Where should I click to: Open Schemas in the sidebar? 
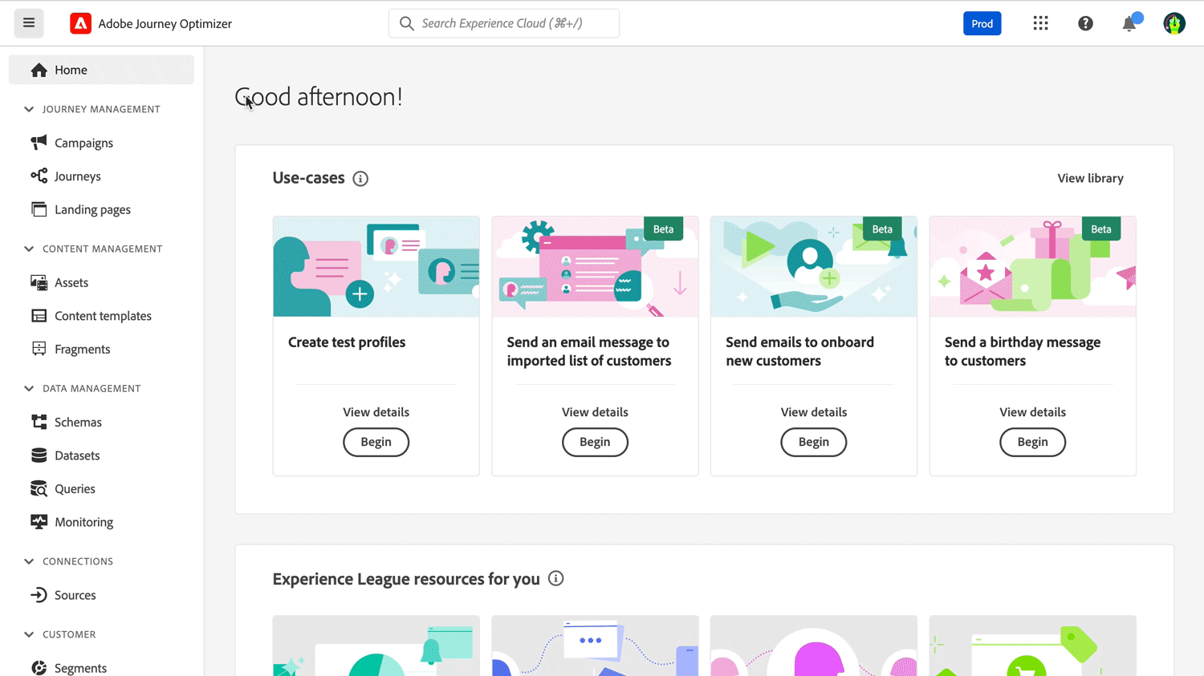(x=78, y=422)
